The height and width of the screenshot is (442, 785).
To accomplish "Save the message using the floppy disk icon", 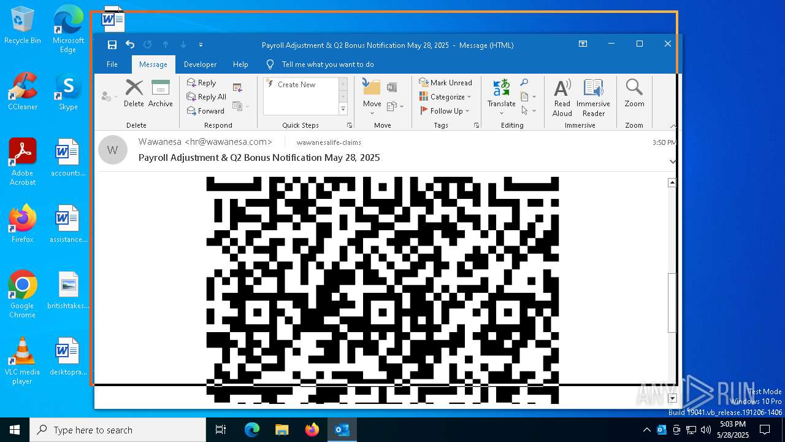I will [112, 45].
